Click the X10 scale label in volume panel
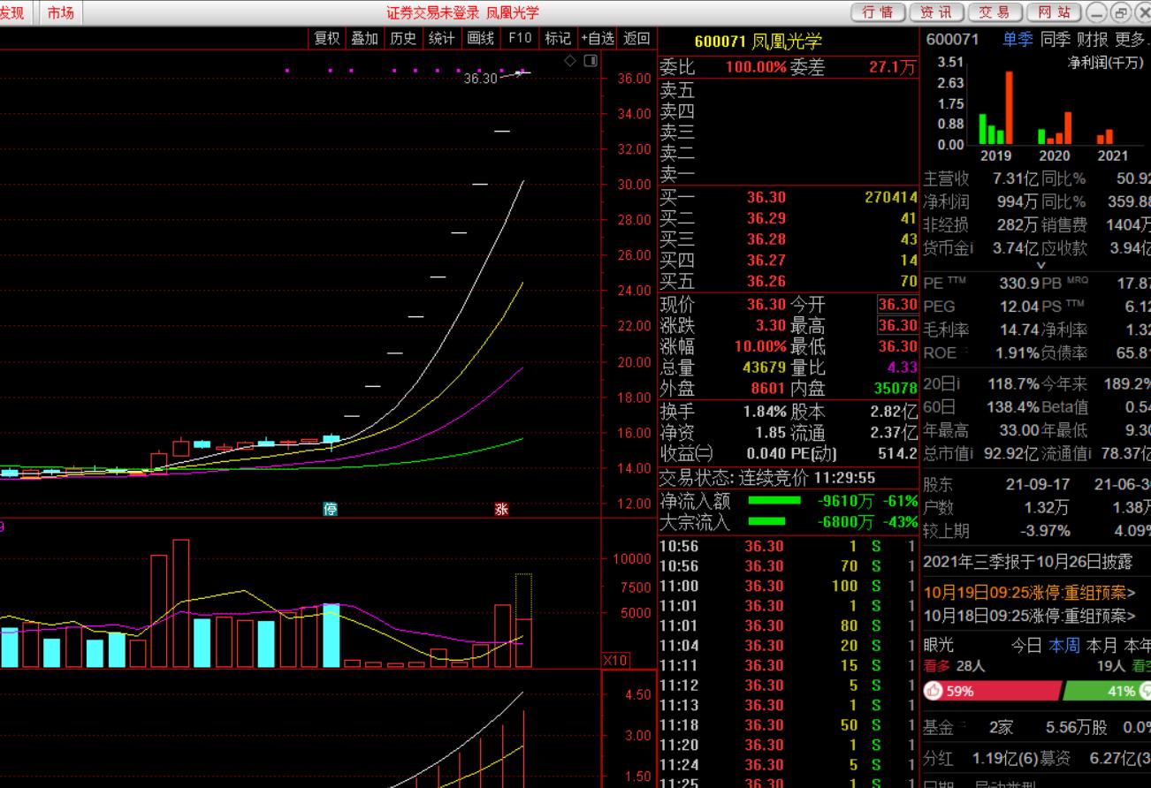The height and width of the screenshot is (788, 1151). click(614, 660)
